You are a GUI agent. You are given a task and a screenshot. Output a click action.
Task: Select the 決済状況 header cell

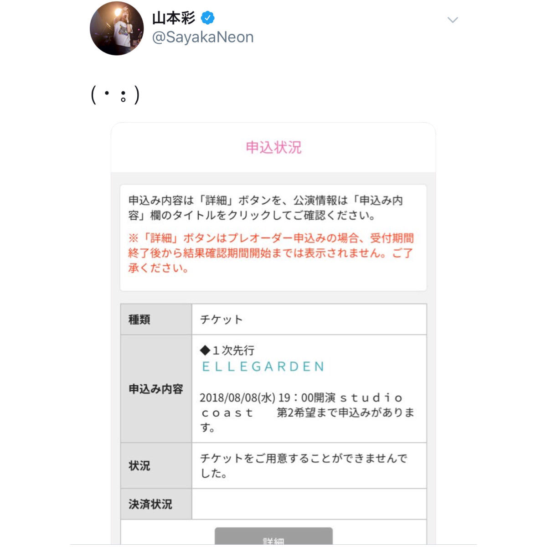pos(156,504)
